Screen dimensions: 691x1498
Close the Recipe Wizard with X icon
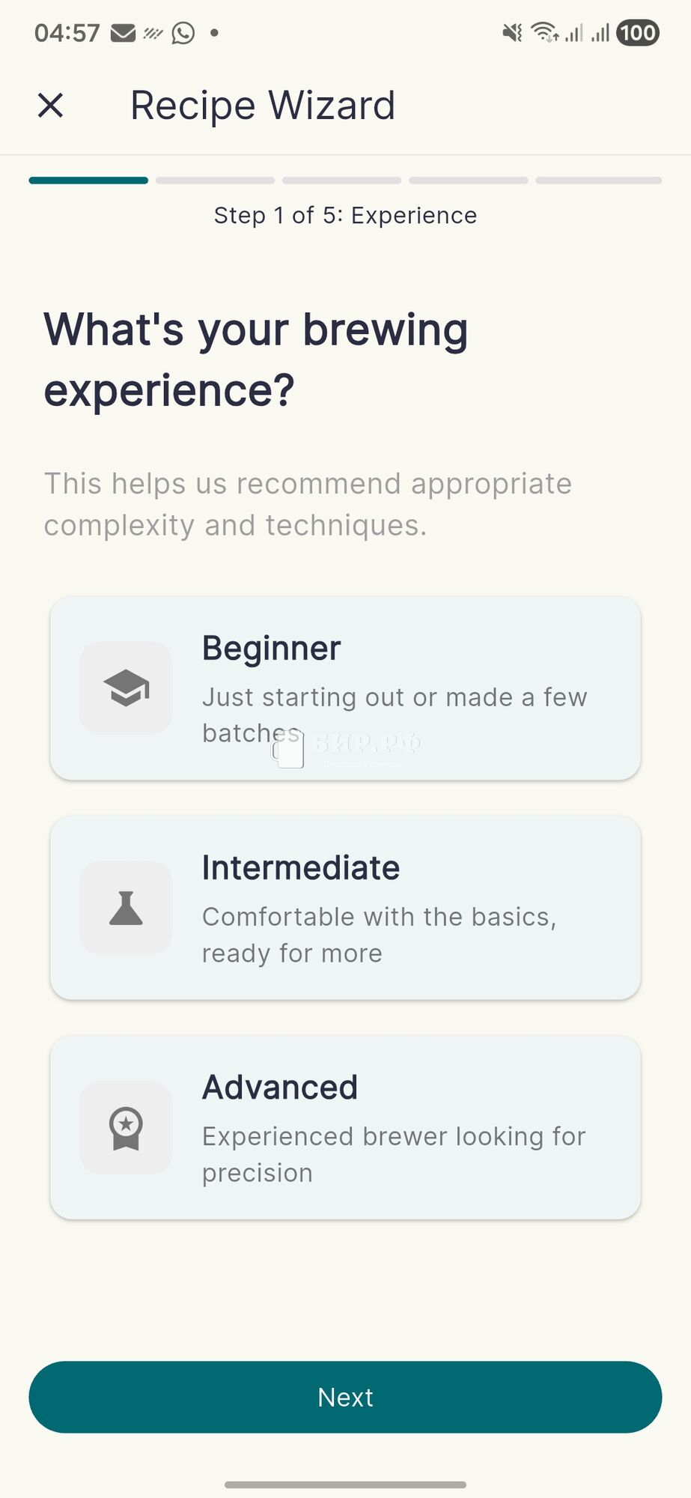(x=50, y=106)
